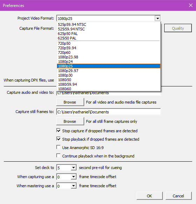Pick 720p60 in the dropdown list
Viewport: 196px width, 204px height.
[109, 52]
